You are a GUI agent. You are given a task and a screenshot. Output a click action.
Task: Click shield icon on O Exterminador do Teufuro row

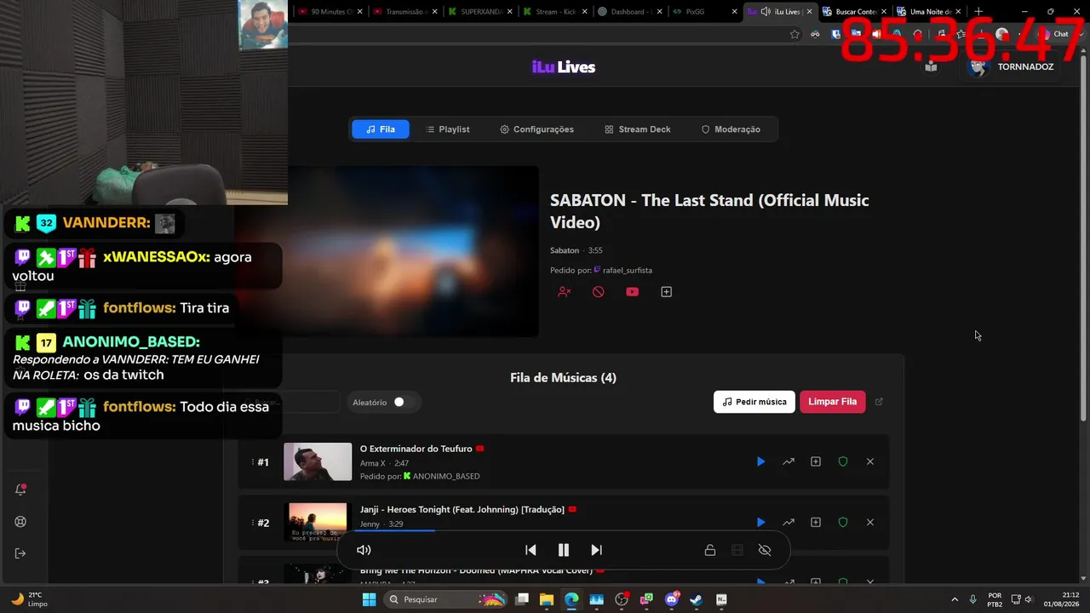[843, 461]
